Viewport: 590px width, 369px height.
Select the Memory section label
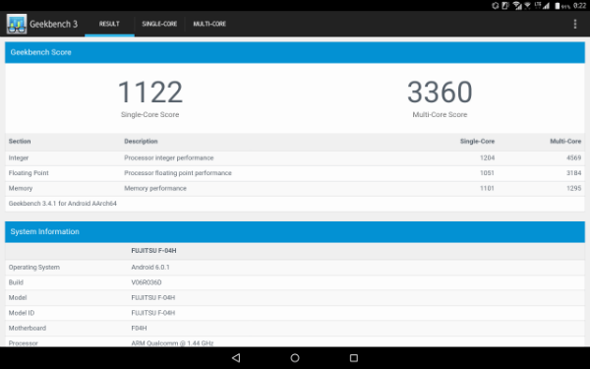[21, 188]
